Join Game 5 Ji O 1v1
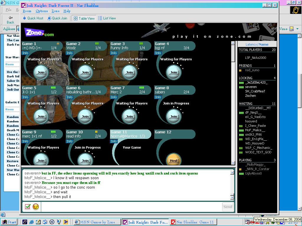The height and width of the screenshot is (226, 302). pos(41,117)
